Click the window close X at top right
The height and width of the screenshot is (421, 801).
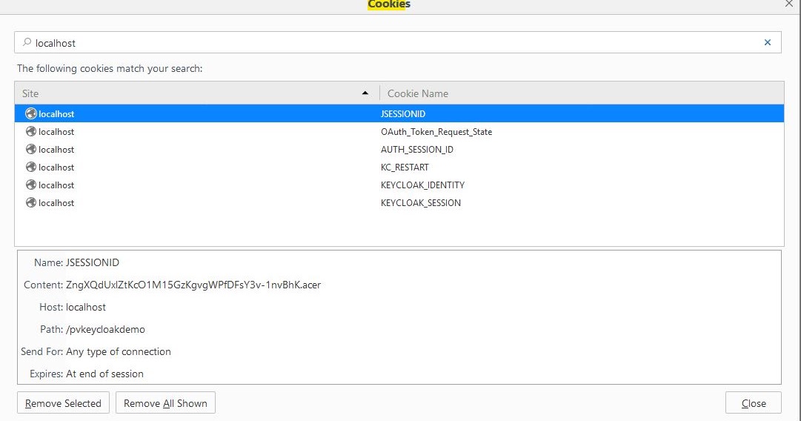click(789, 4)
